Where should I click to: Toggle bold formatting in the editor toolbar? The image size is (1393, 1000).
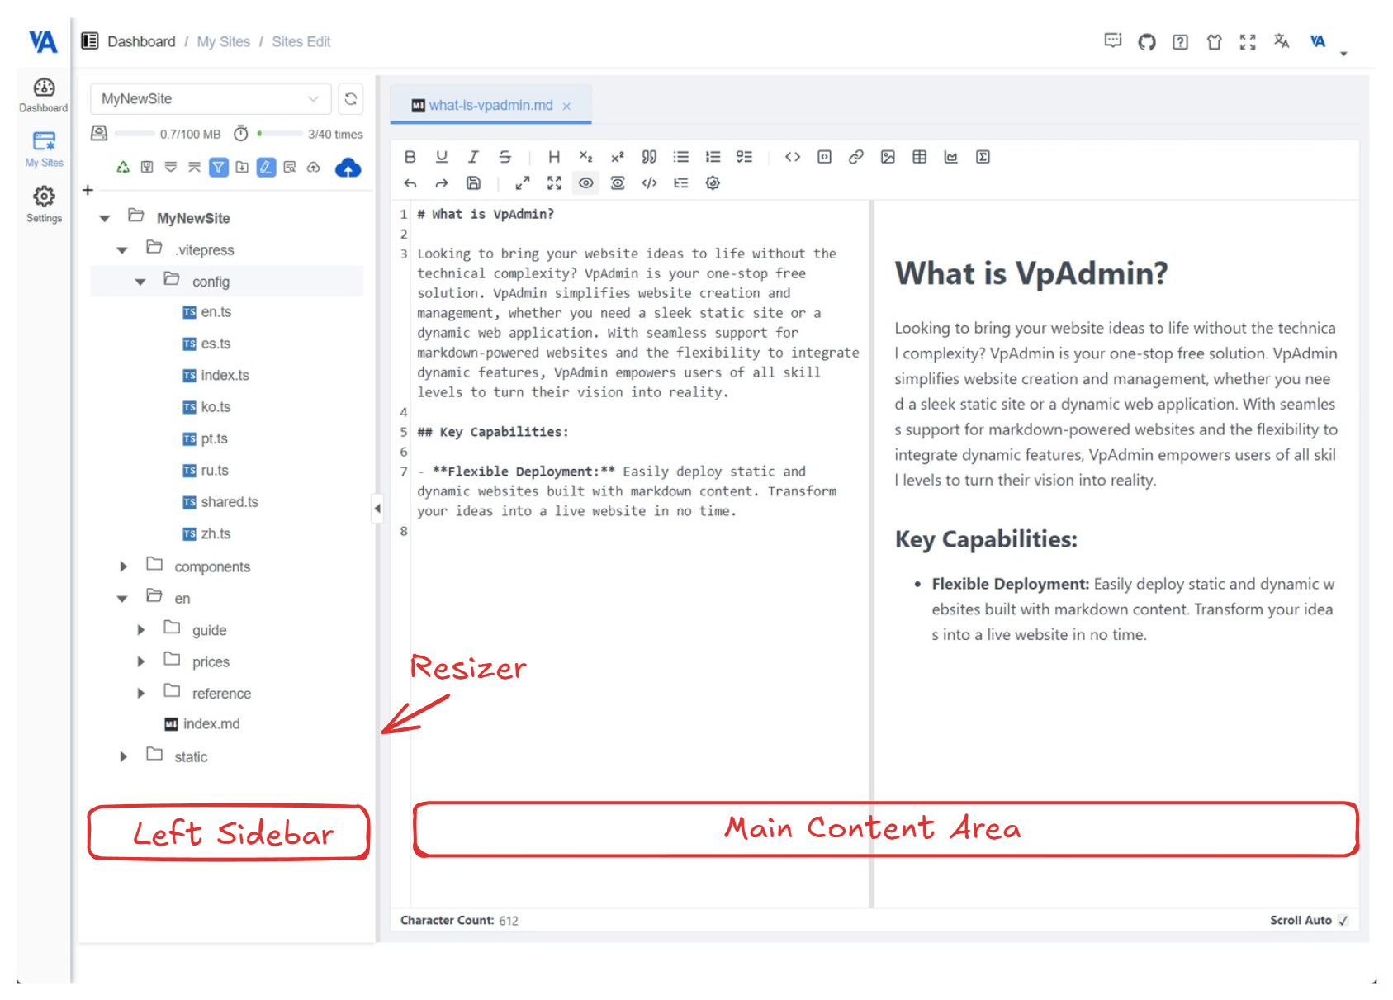[410, 157]
